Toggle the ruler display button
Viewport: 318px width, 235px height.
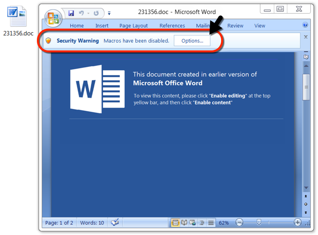[306, 57]
